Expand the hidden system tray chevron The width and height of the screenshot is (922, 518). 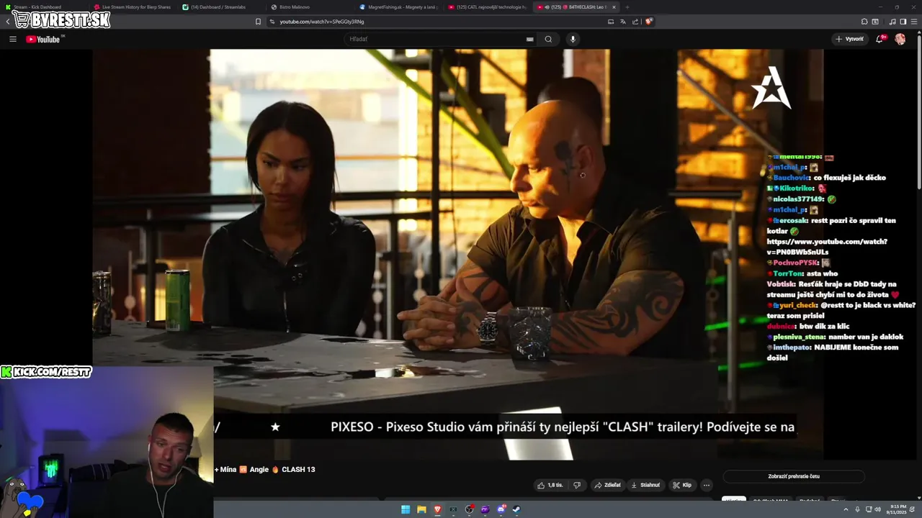(x=846, y=509)
